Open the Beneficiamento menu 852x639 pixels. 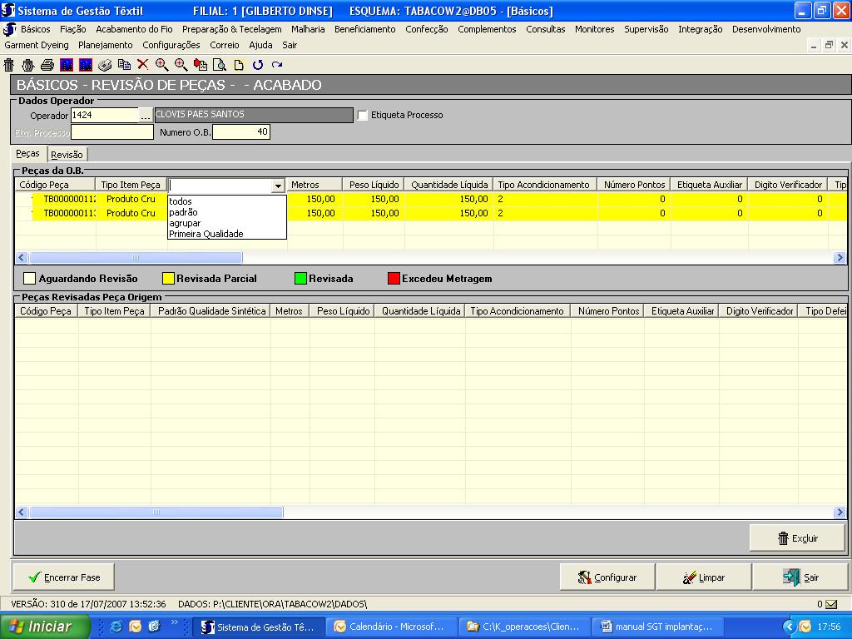point(364,29)
